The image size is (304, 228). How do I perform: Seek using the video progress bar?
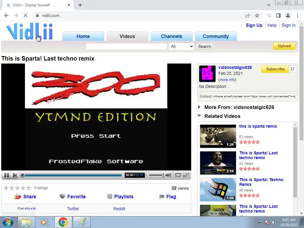point(72,175)
